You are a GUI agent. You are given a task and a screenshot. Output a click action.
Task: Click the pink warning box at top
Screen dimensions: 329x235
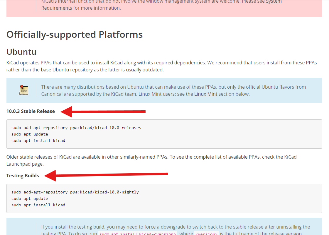(x=164, y=8)
